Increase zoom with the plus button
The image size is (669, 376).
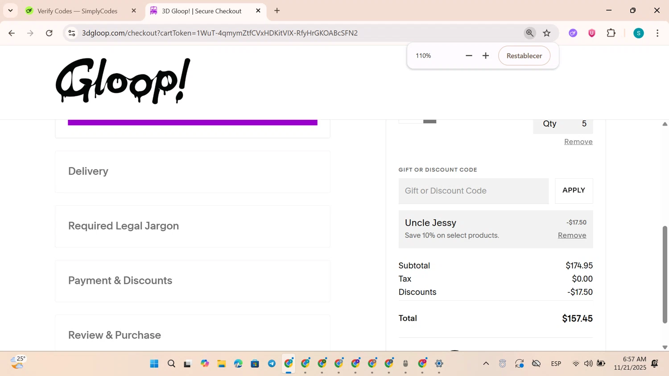click(x=486, y=56)
